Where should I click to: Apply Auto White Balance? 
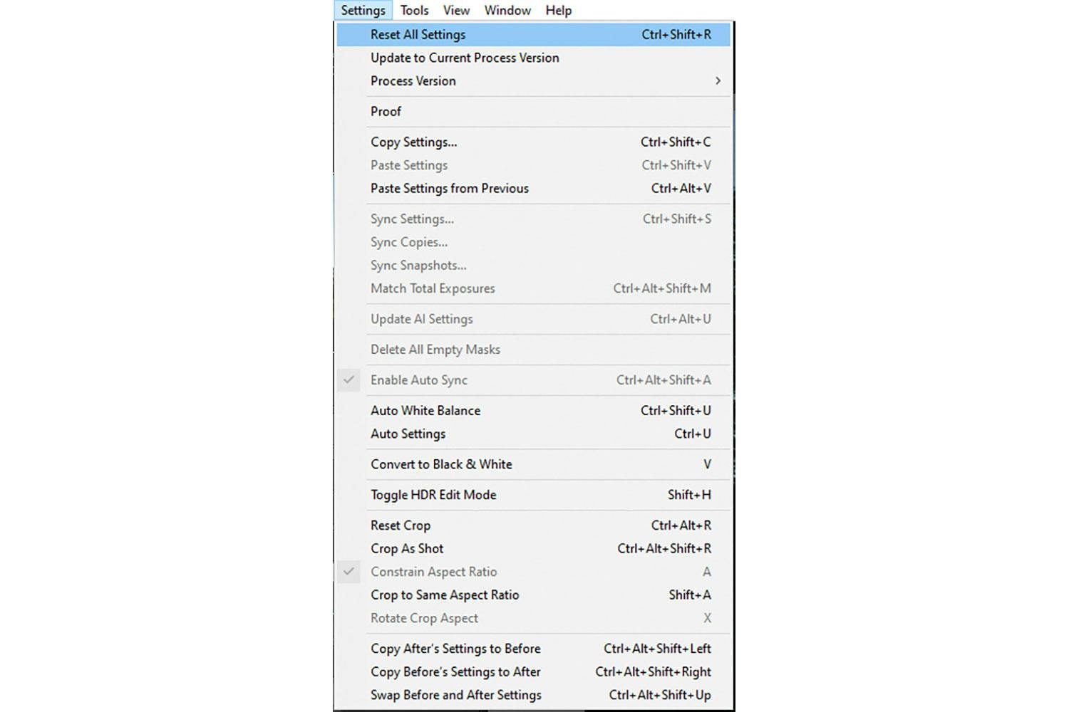tap(425, 411)
